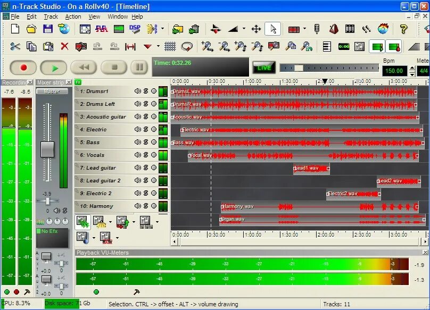This screenshot has width=430, height=310.
Task: Select the arrow pointer tool
Action: 273,29
